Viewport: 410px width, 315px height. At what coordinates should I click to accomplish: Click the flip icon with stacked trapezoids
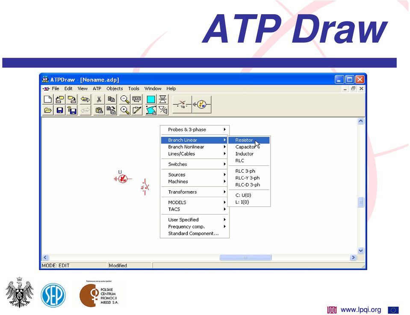(163, 99)
